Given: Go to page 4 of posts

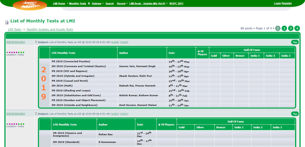Looking at the screenshot, I should tap(297, 28).
